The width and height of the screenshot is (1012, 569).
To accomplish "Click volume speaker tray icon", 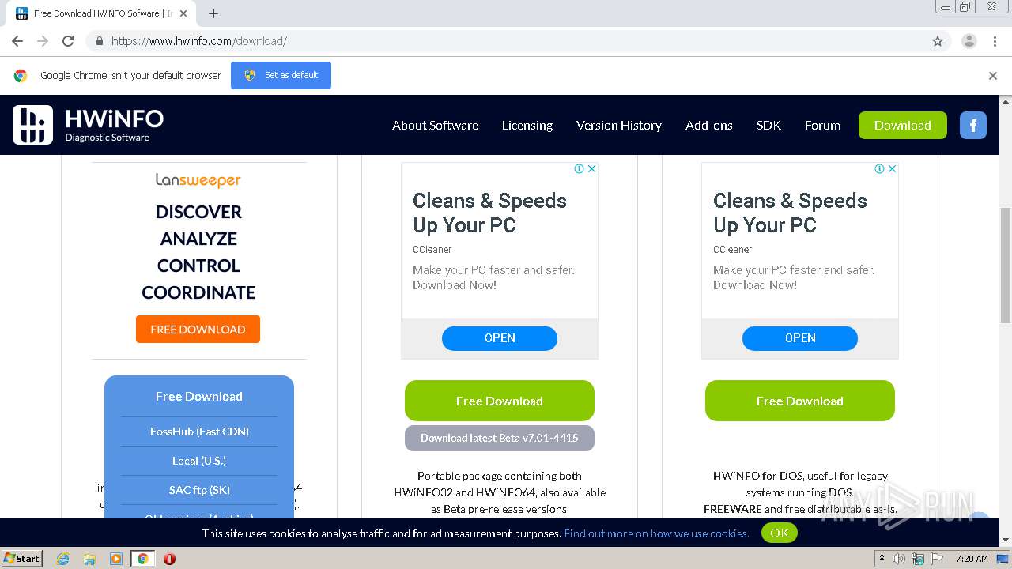I will click(899, 559).
